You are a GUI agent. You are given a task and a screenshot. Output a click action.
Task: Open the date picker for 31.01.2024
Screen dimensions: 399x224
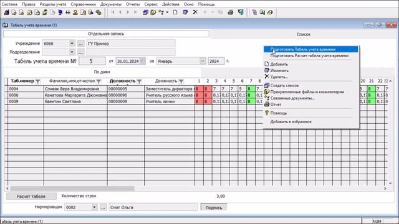tap(143, 61)
